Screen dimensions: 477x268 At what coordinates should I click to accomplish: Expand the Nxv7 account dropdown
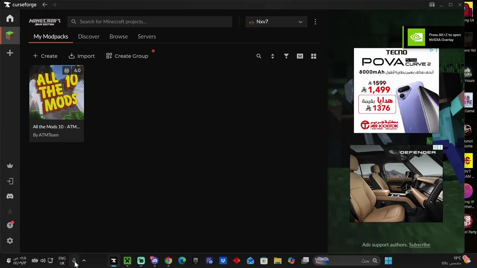[276, 22]
